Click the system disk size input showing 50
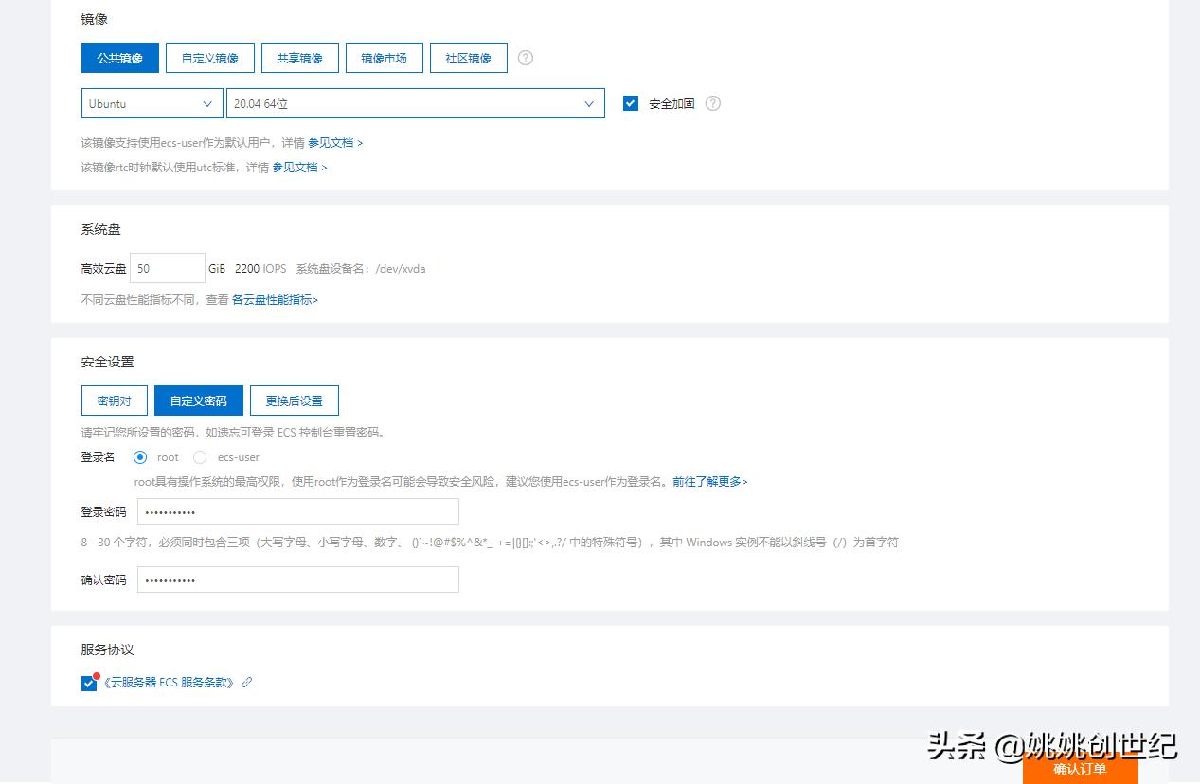Screen dimensions: 1200x784 167,268
